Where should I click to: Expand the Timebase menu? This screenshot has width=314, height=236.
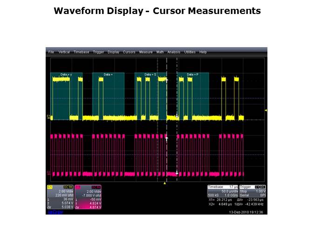point(81,52)
